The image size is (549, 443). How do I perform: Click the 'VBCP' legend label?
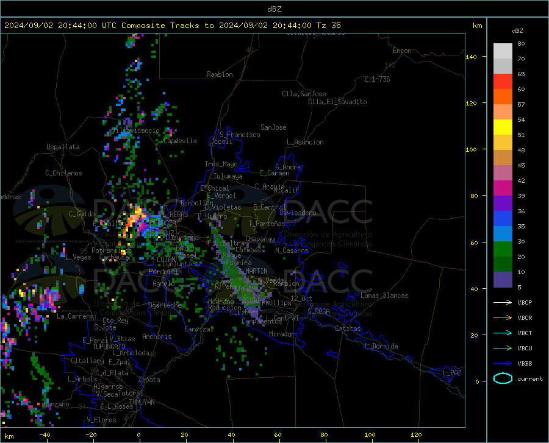coord(525,302)
